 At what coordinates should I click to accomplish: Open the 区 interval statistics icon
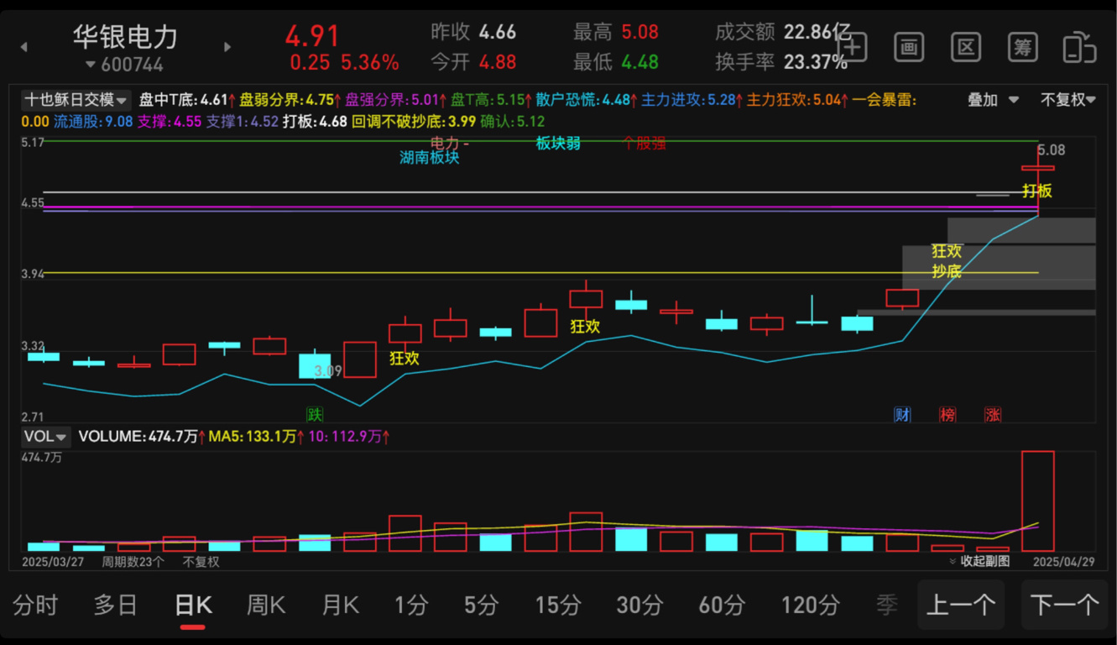tap(966, 47)
